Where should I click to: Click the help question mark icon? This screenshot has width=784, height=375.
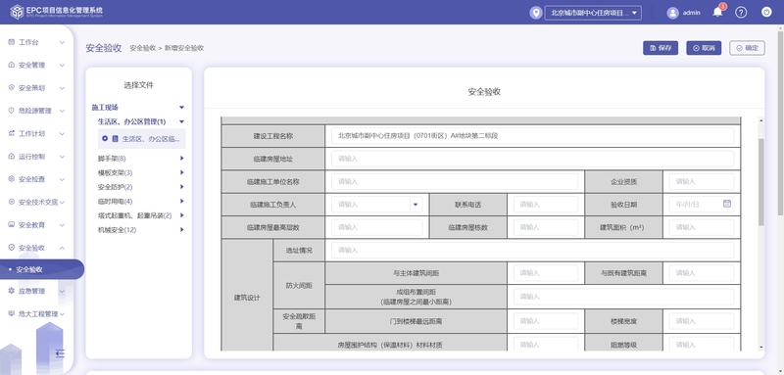coord(741,13)
